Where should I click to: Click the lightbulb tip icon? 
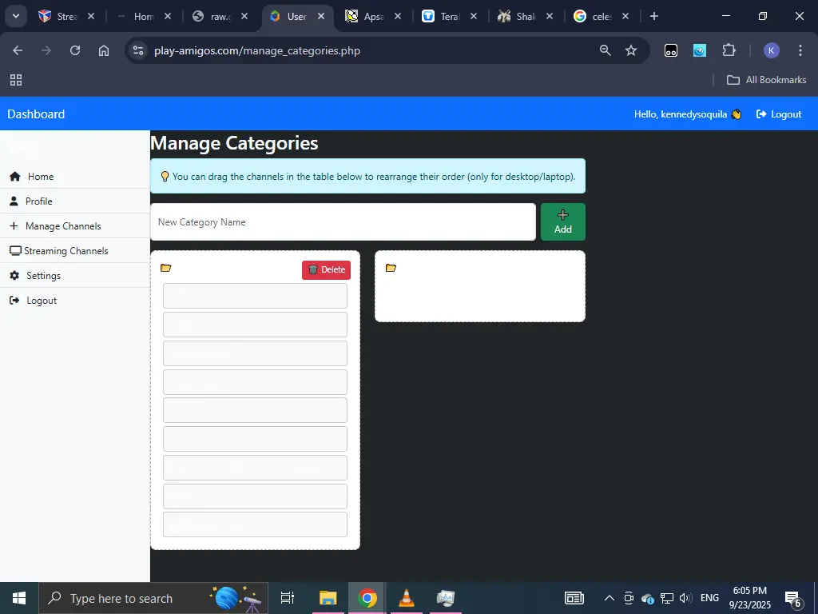165,177
